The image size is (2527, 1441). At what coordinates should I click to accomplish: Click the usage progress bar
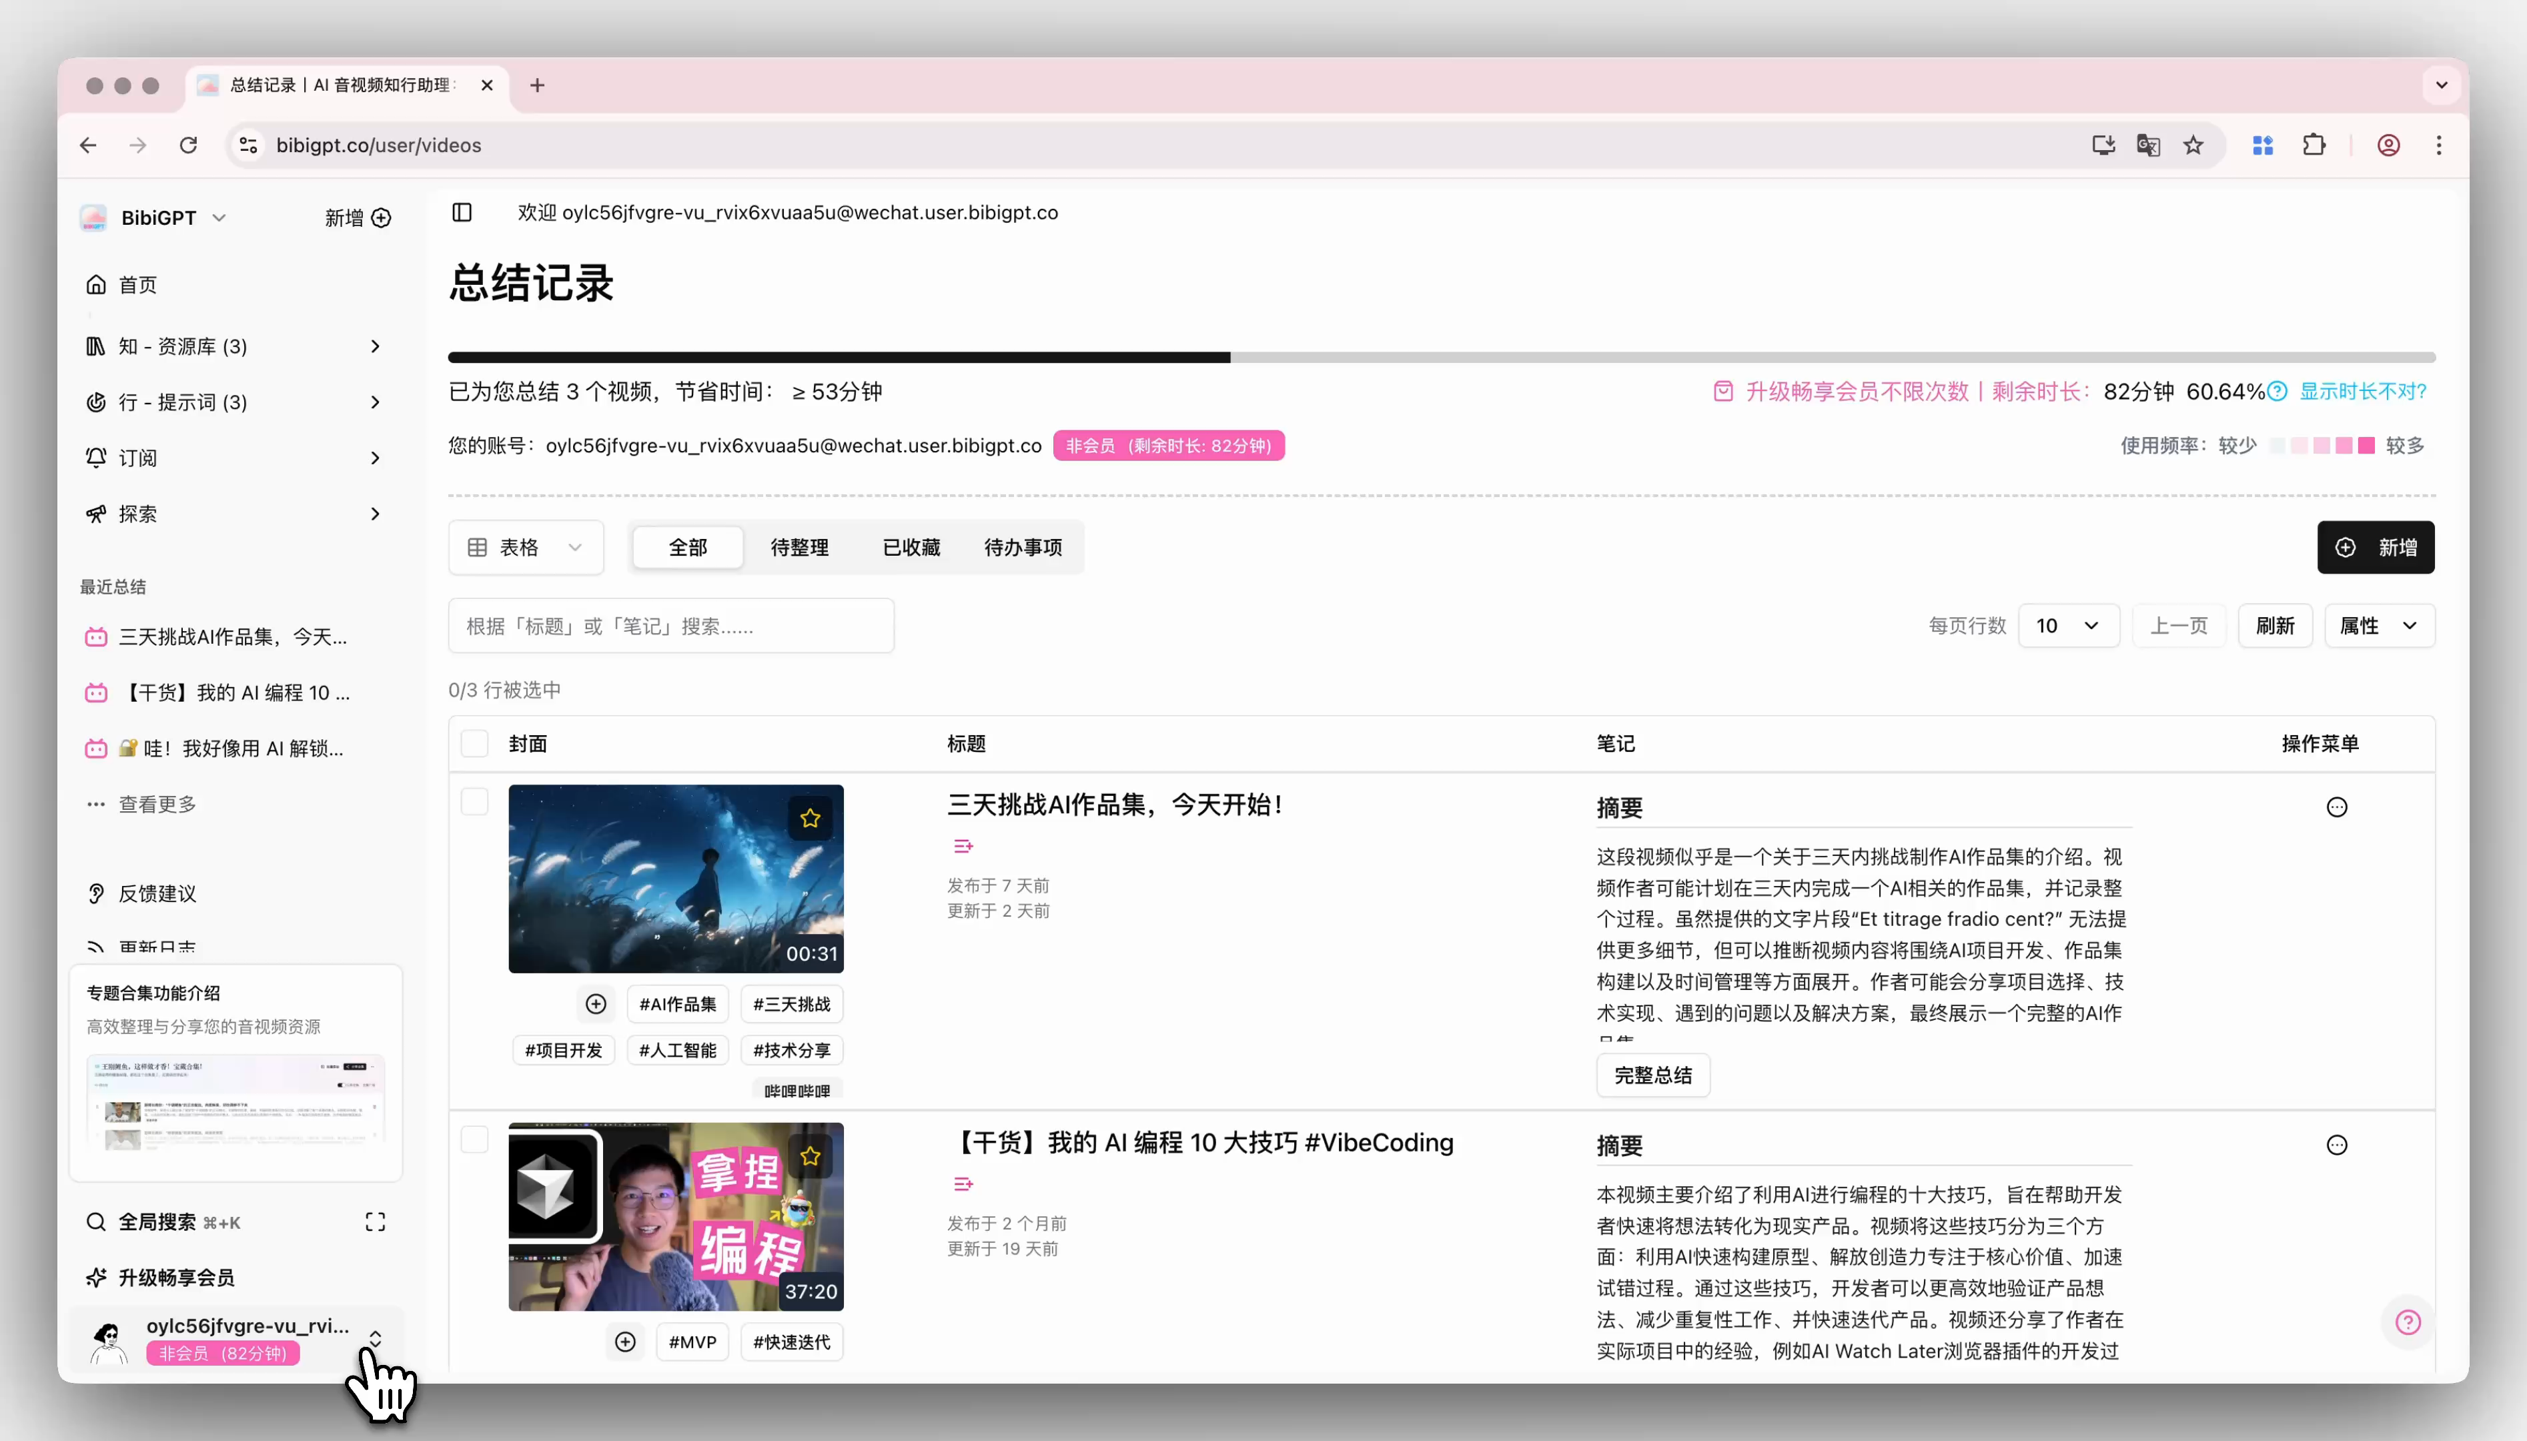click(1442, 358)
